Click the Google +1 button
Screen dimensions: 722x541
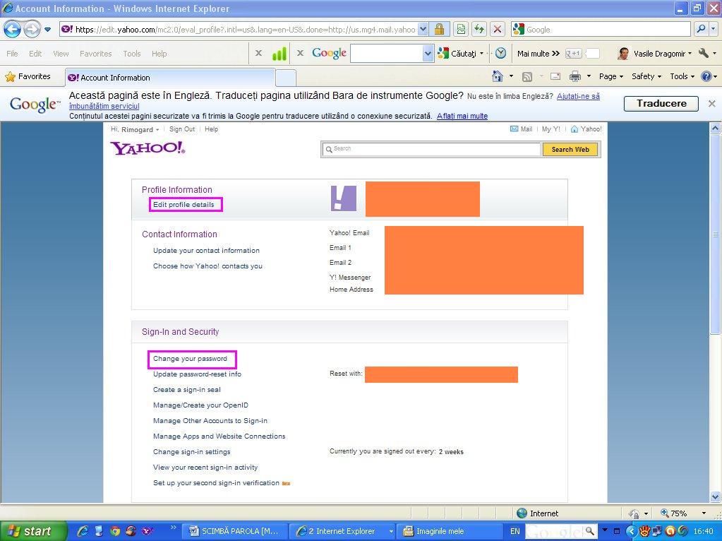(x=573, y=54)
